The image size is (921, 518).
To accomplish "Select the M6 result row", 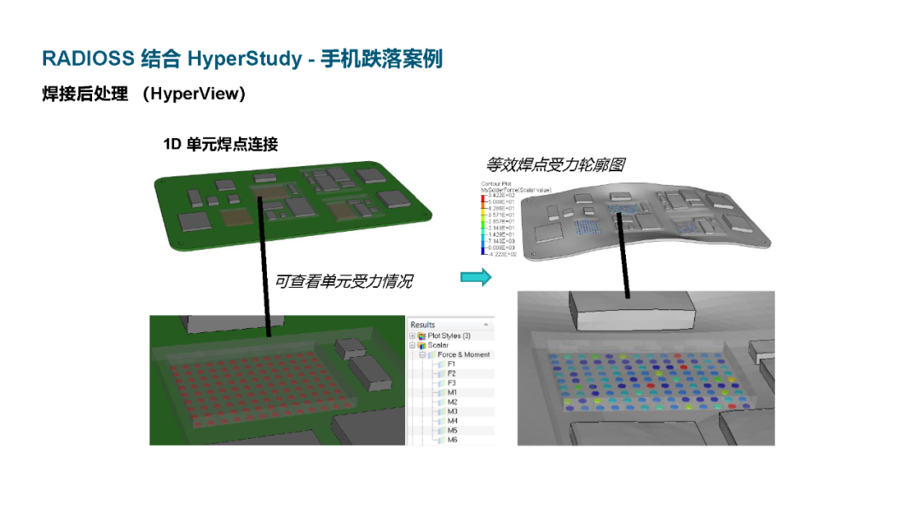I will click(x=450, y=440).
